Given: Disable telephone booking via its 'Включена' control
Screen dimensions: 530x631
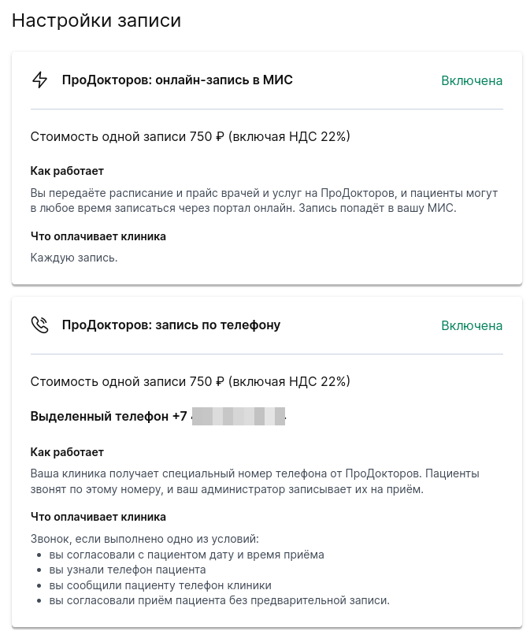Looking at the screenshot, I should coord(471,325).
